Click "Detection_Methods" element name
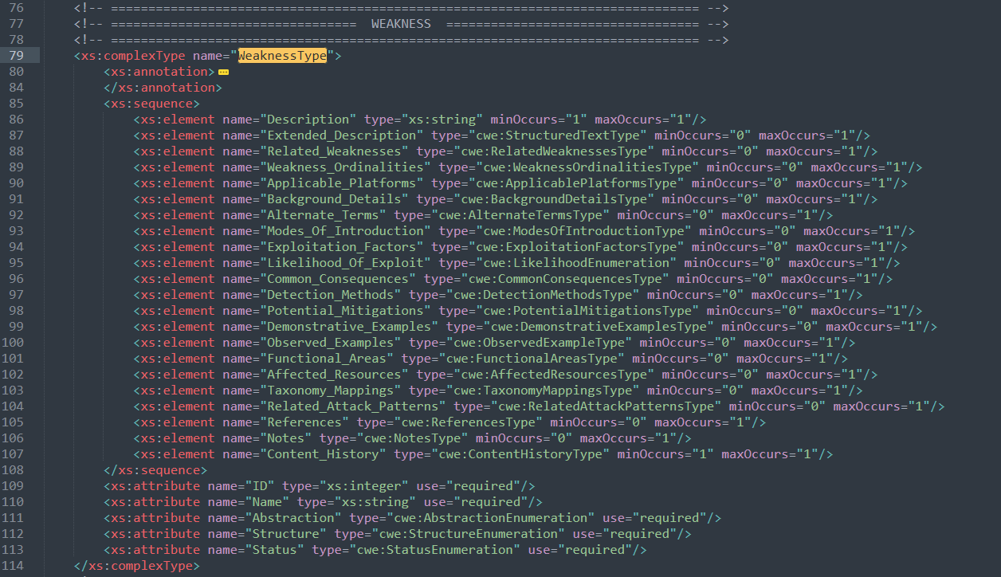Image resolution: width=1001 pixels, height=577 pixels. pos(330,295)
